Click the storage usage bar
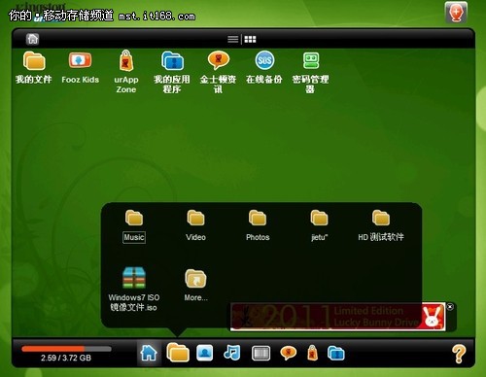Screen dimensions: 486x377 tap(66, 349)
